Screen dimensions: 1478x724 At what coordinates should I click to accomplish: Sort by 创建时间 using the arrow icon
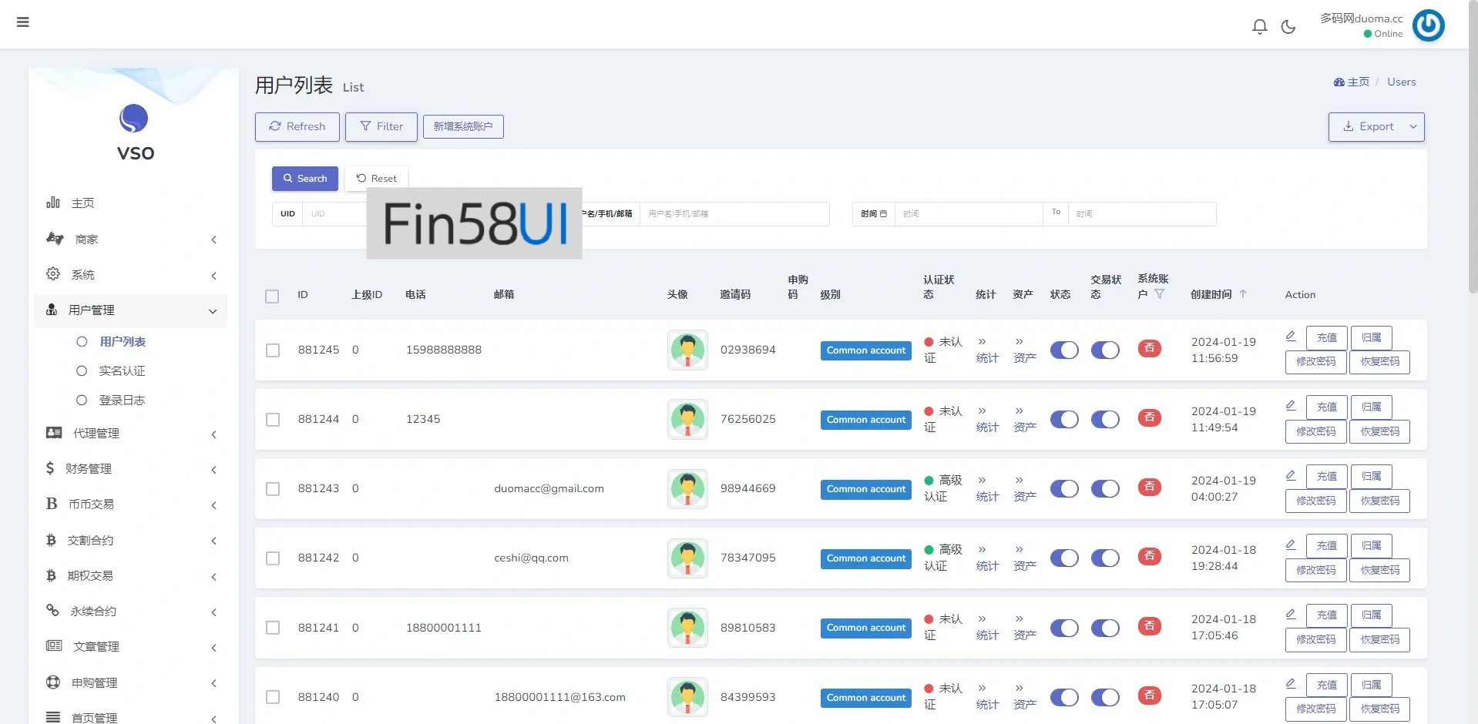pyautogui.click(x=1243, y=294)
